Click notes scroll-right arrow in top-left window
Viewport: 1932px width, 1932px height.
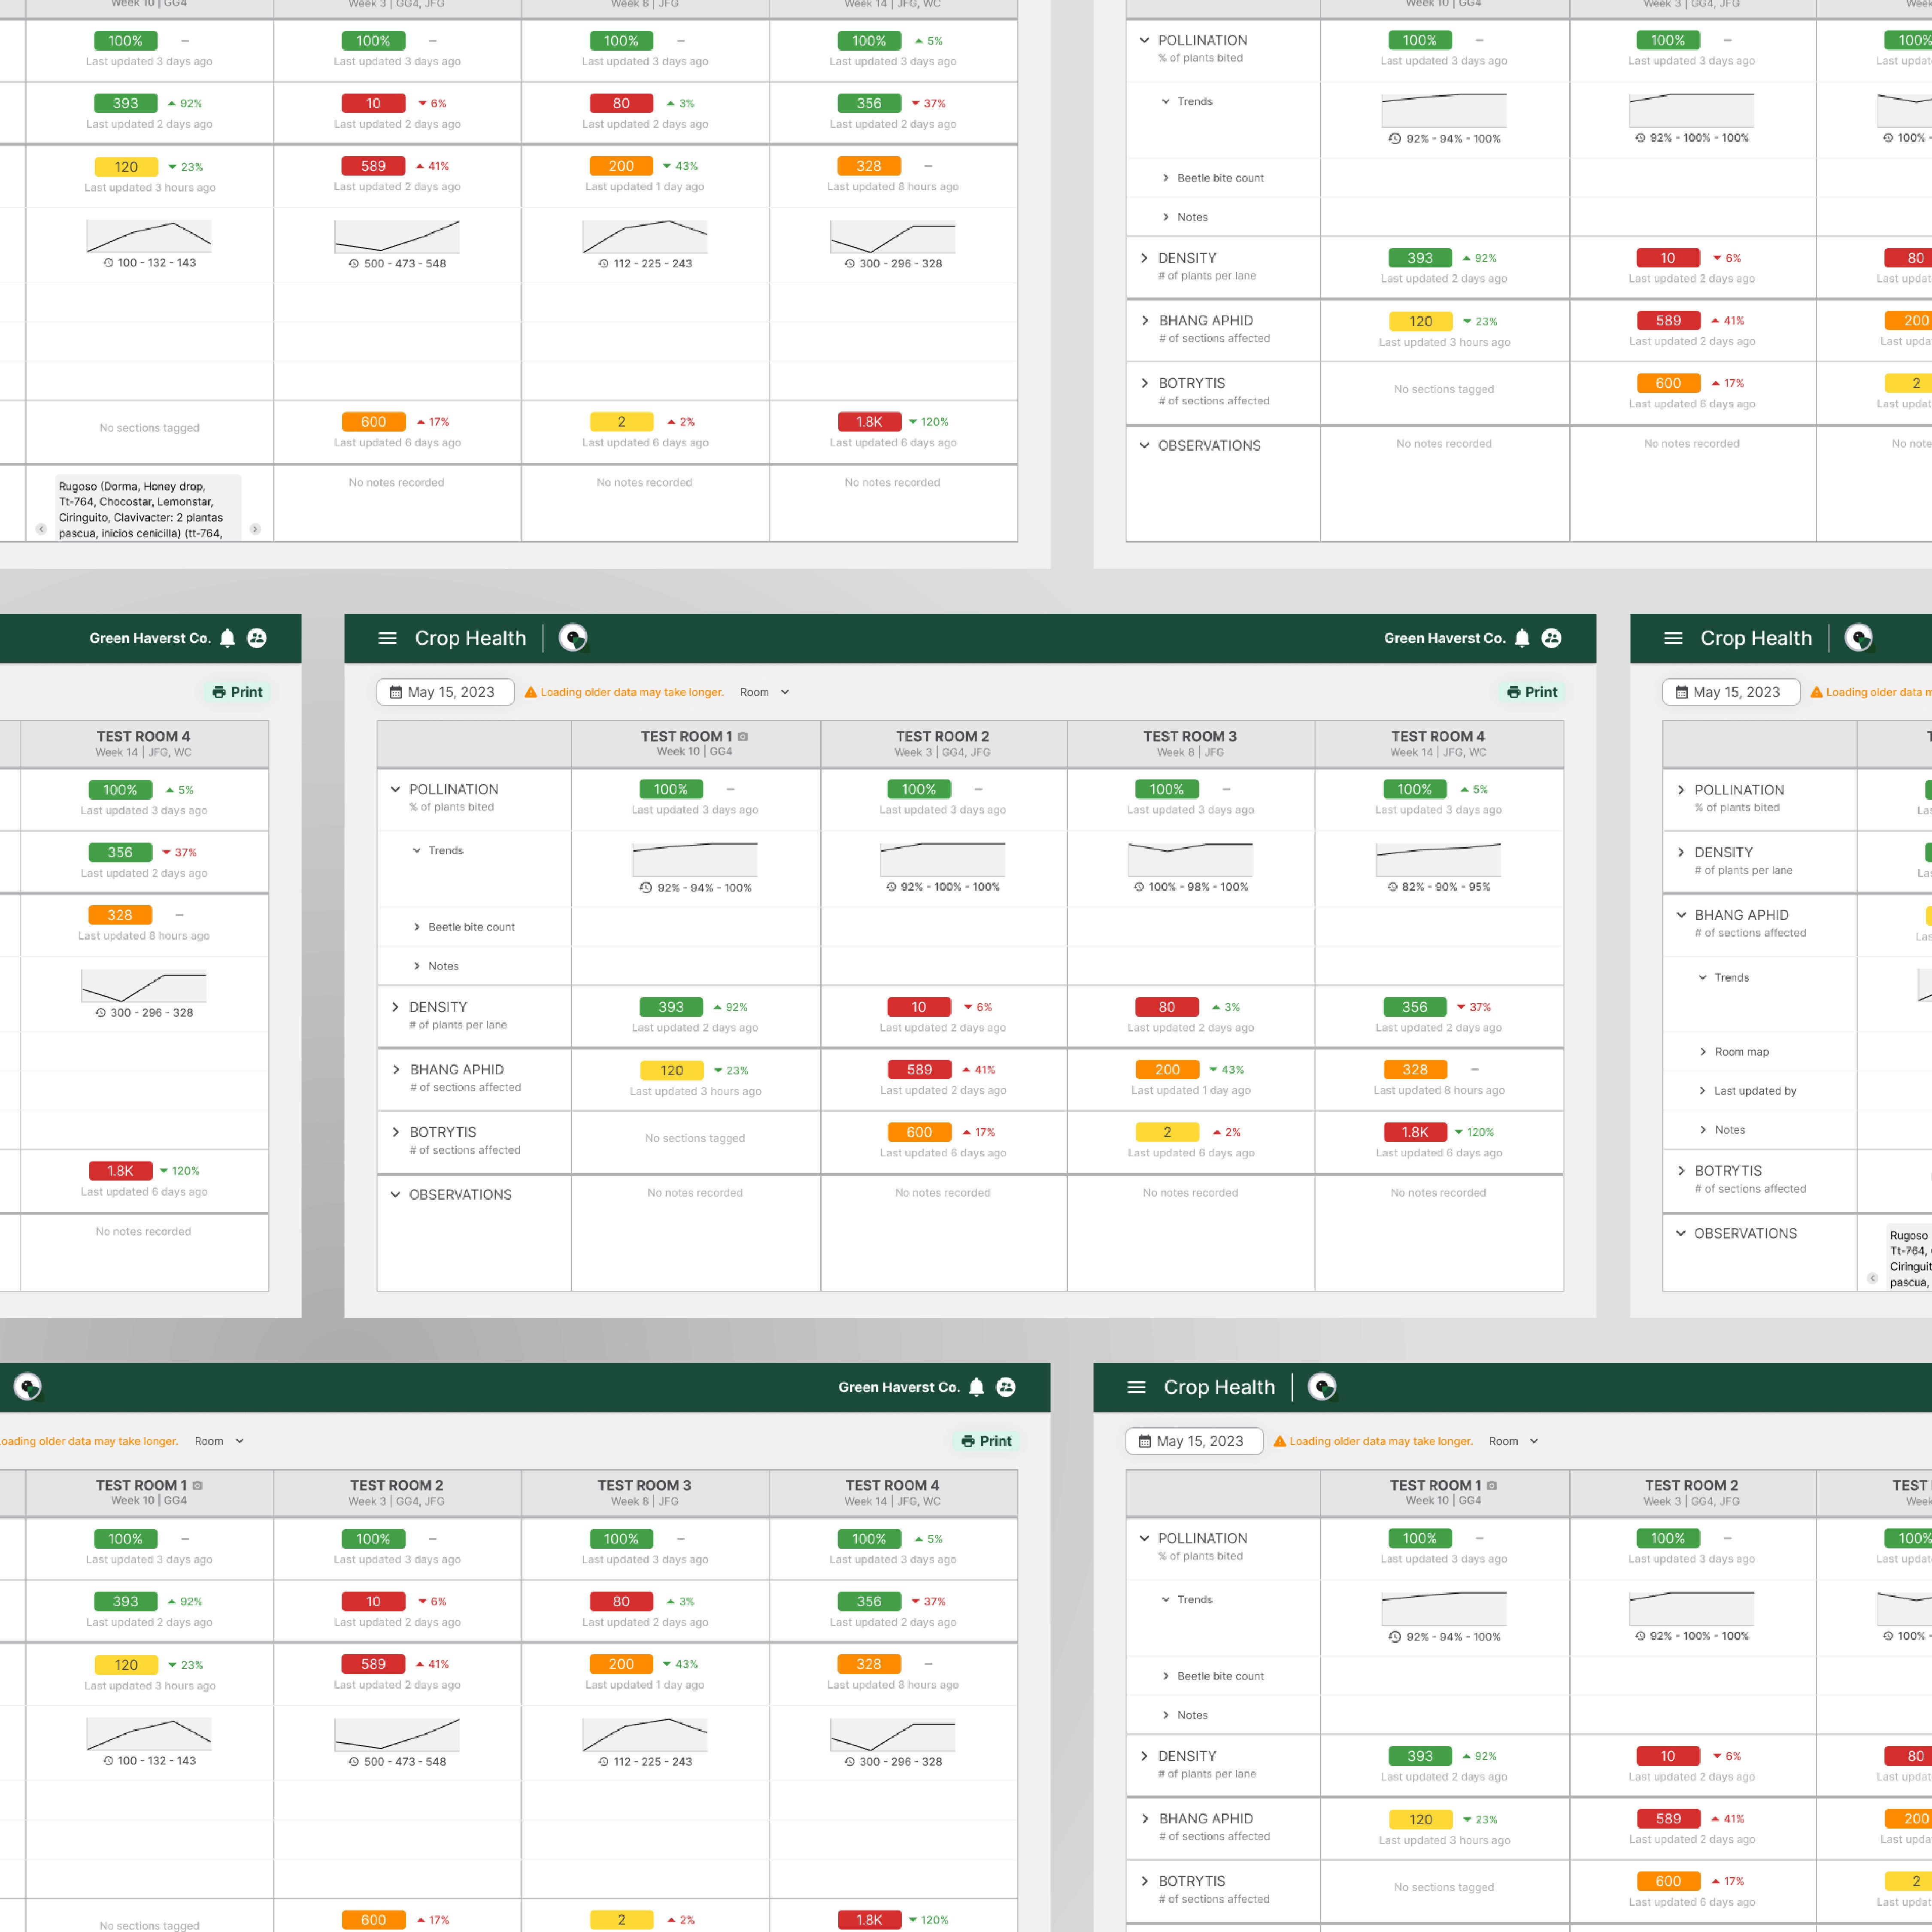click(x=255, y=529)
